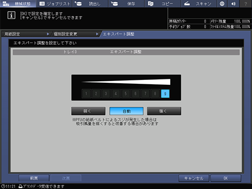Open the help question mark icon
252x189 pixels.
246,3
